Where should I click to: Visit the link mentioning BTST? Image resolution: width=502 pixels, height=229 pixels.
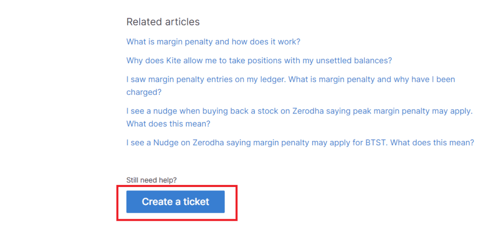300,143
